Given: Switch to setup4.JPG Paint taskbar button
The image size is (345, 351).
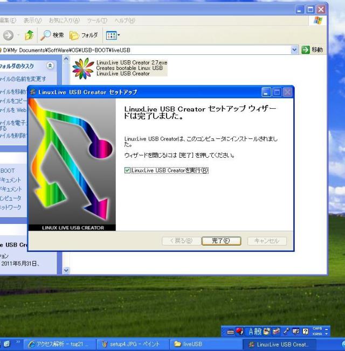Looking at the screenshot, I should point(130,344).
